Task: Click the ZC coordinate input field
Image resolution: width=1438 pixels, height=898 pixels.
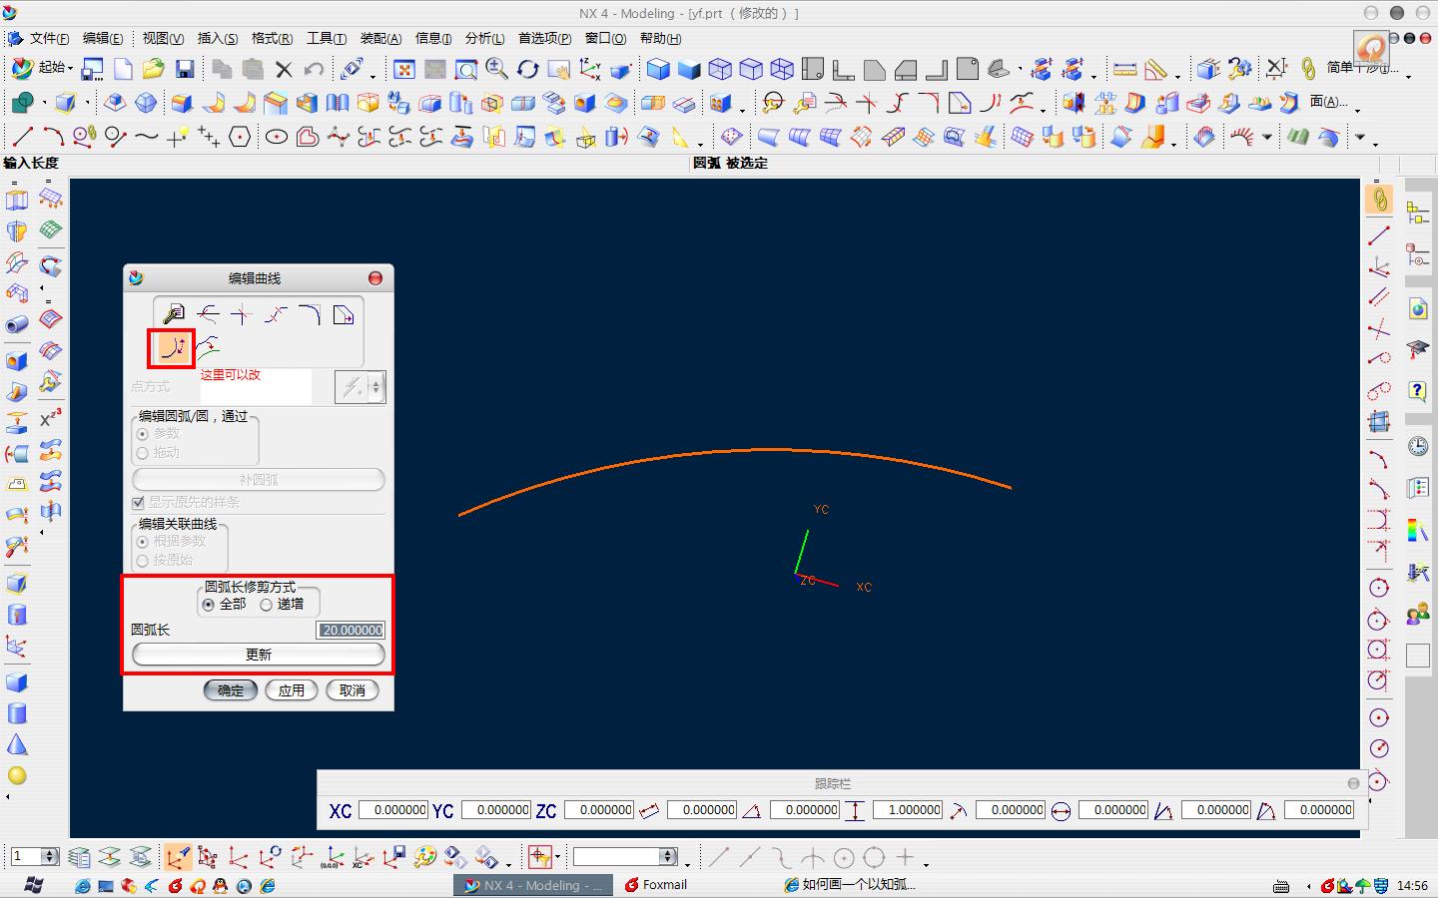Action: 599,810
